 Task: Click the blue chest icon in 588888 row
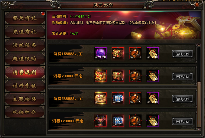[x=118, y=98]
